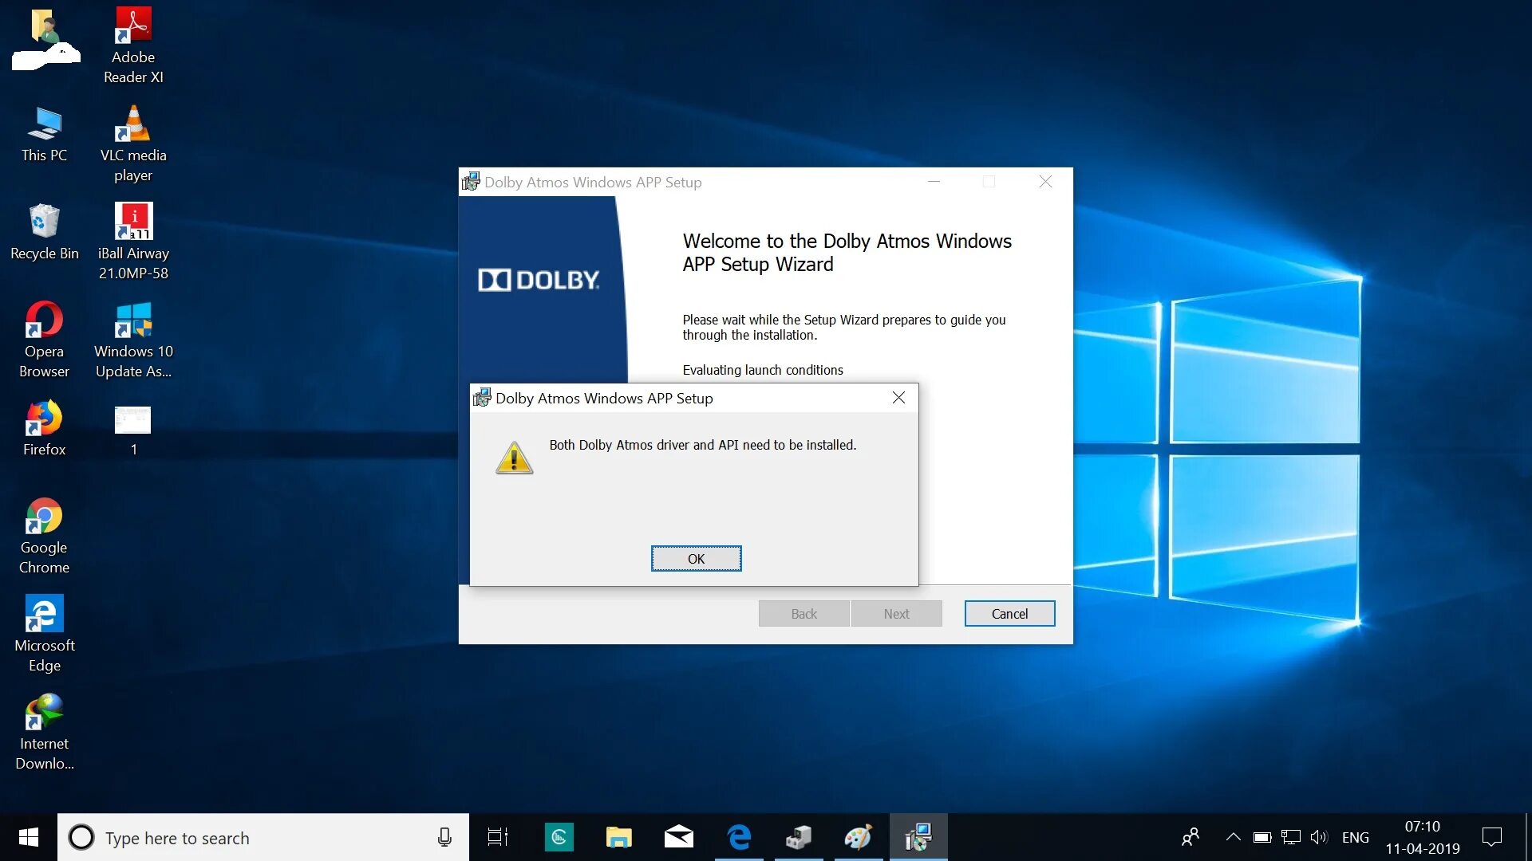Click the taskbar search box
This screenshot has width=1532, height=861.
coord(255,837)
